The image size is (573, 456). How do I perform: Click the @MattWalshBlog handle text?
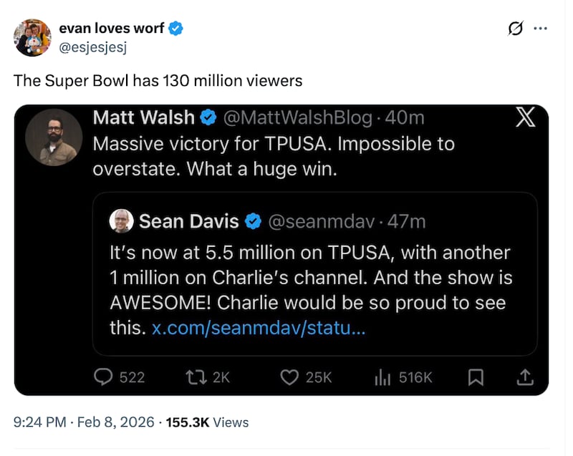(x=298, y=117)
